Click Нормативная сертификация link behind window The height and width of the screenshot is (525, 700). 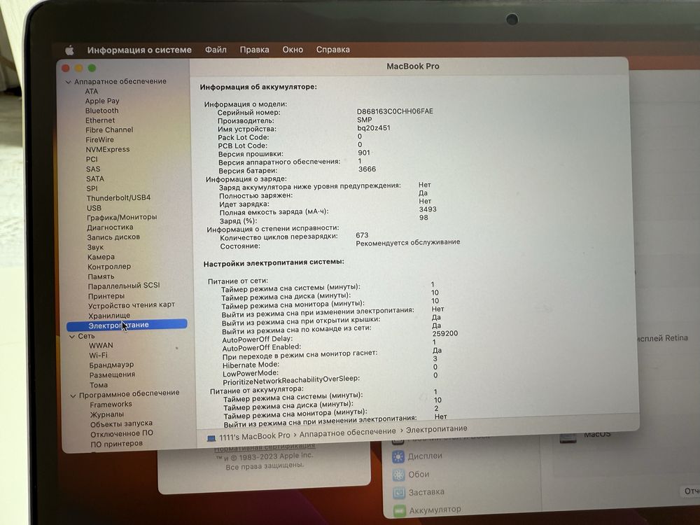(x=265, y=447)
